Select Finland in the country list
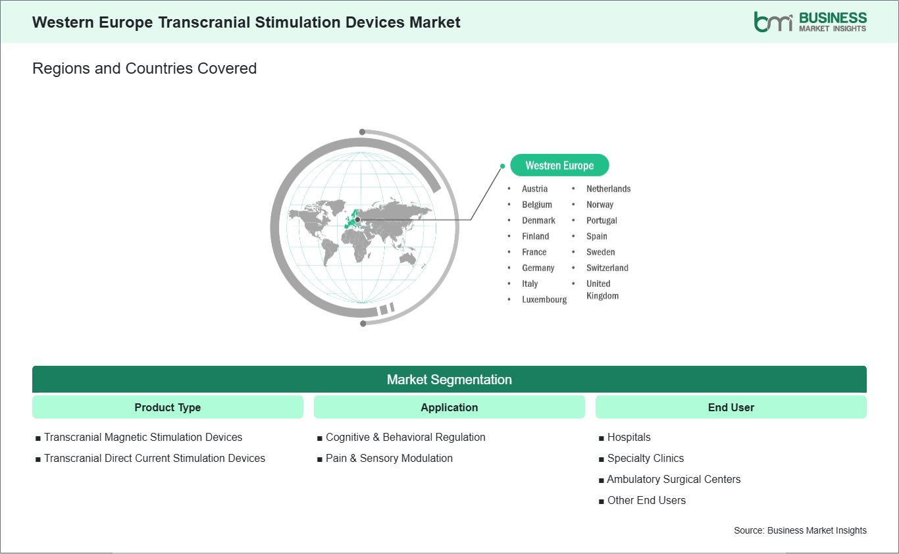This screenshot has height=554, width=899. pos(535,236)
